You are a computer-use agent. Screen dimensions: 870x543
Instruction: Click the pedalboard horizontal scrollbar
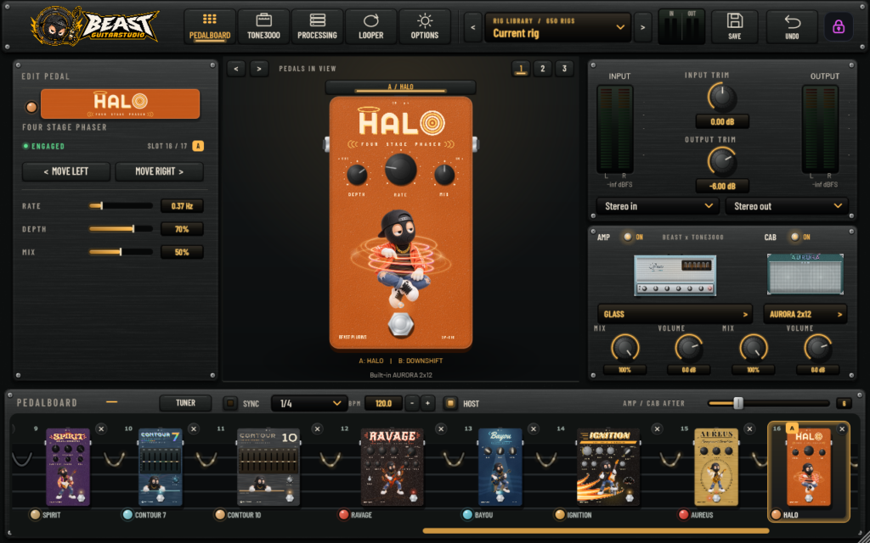pos(596,531)
